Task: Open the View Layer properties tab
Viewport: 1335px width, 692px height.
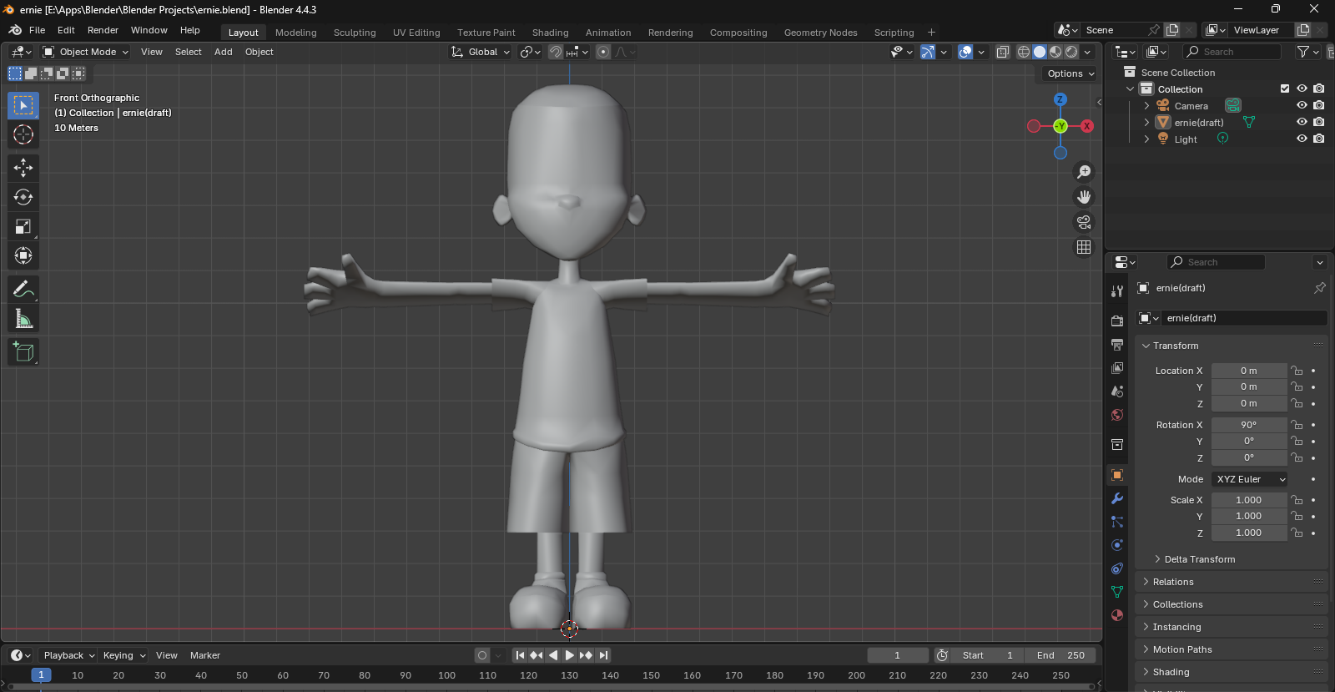Action: (1117, 367)
